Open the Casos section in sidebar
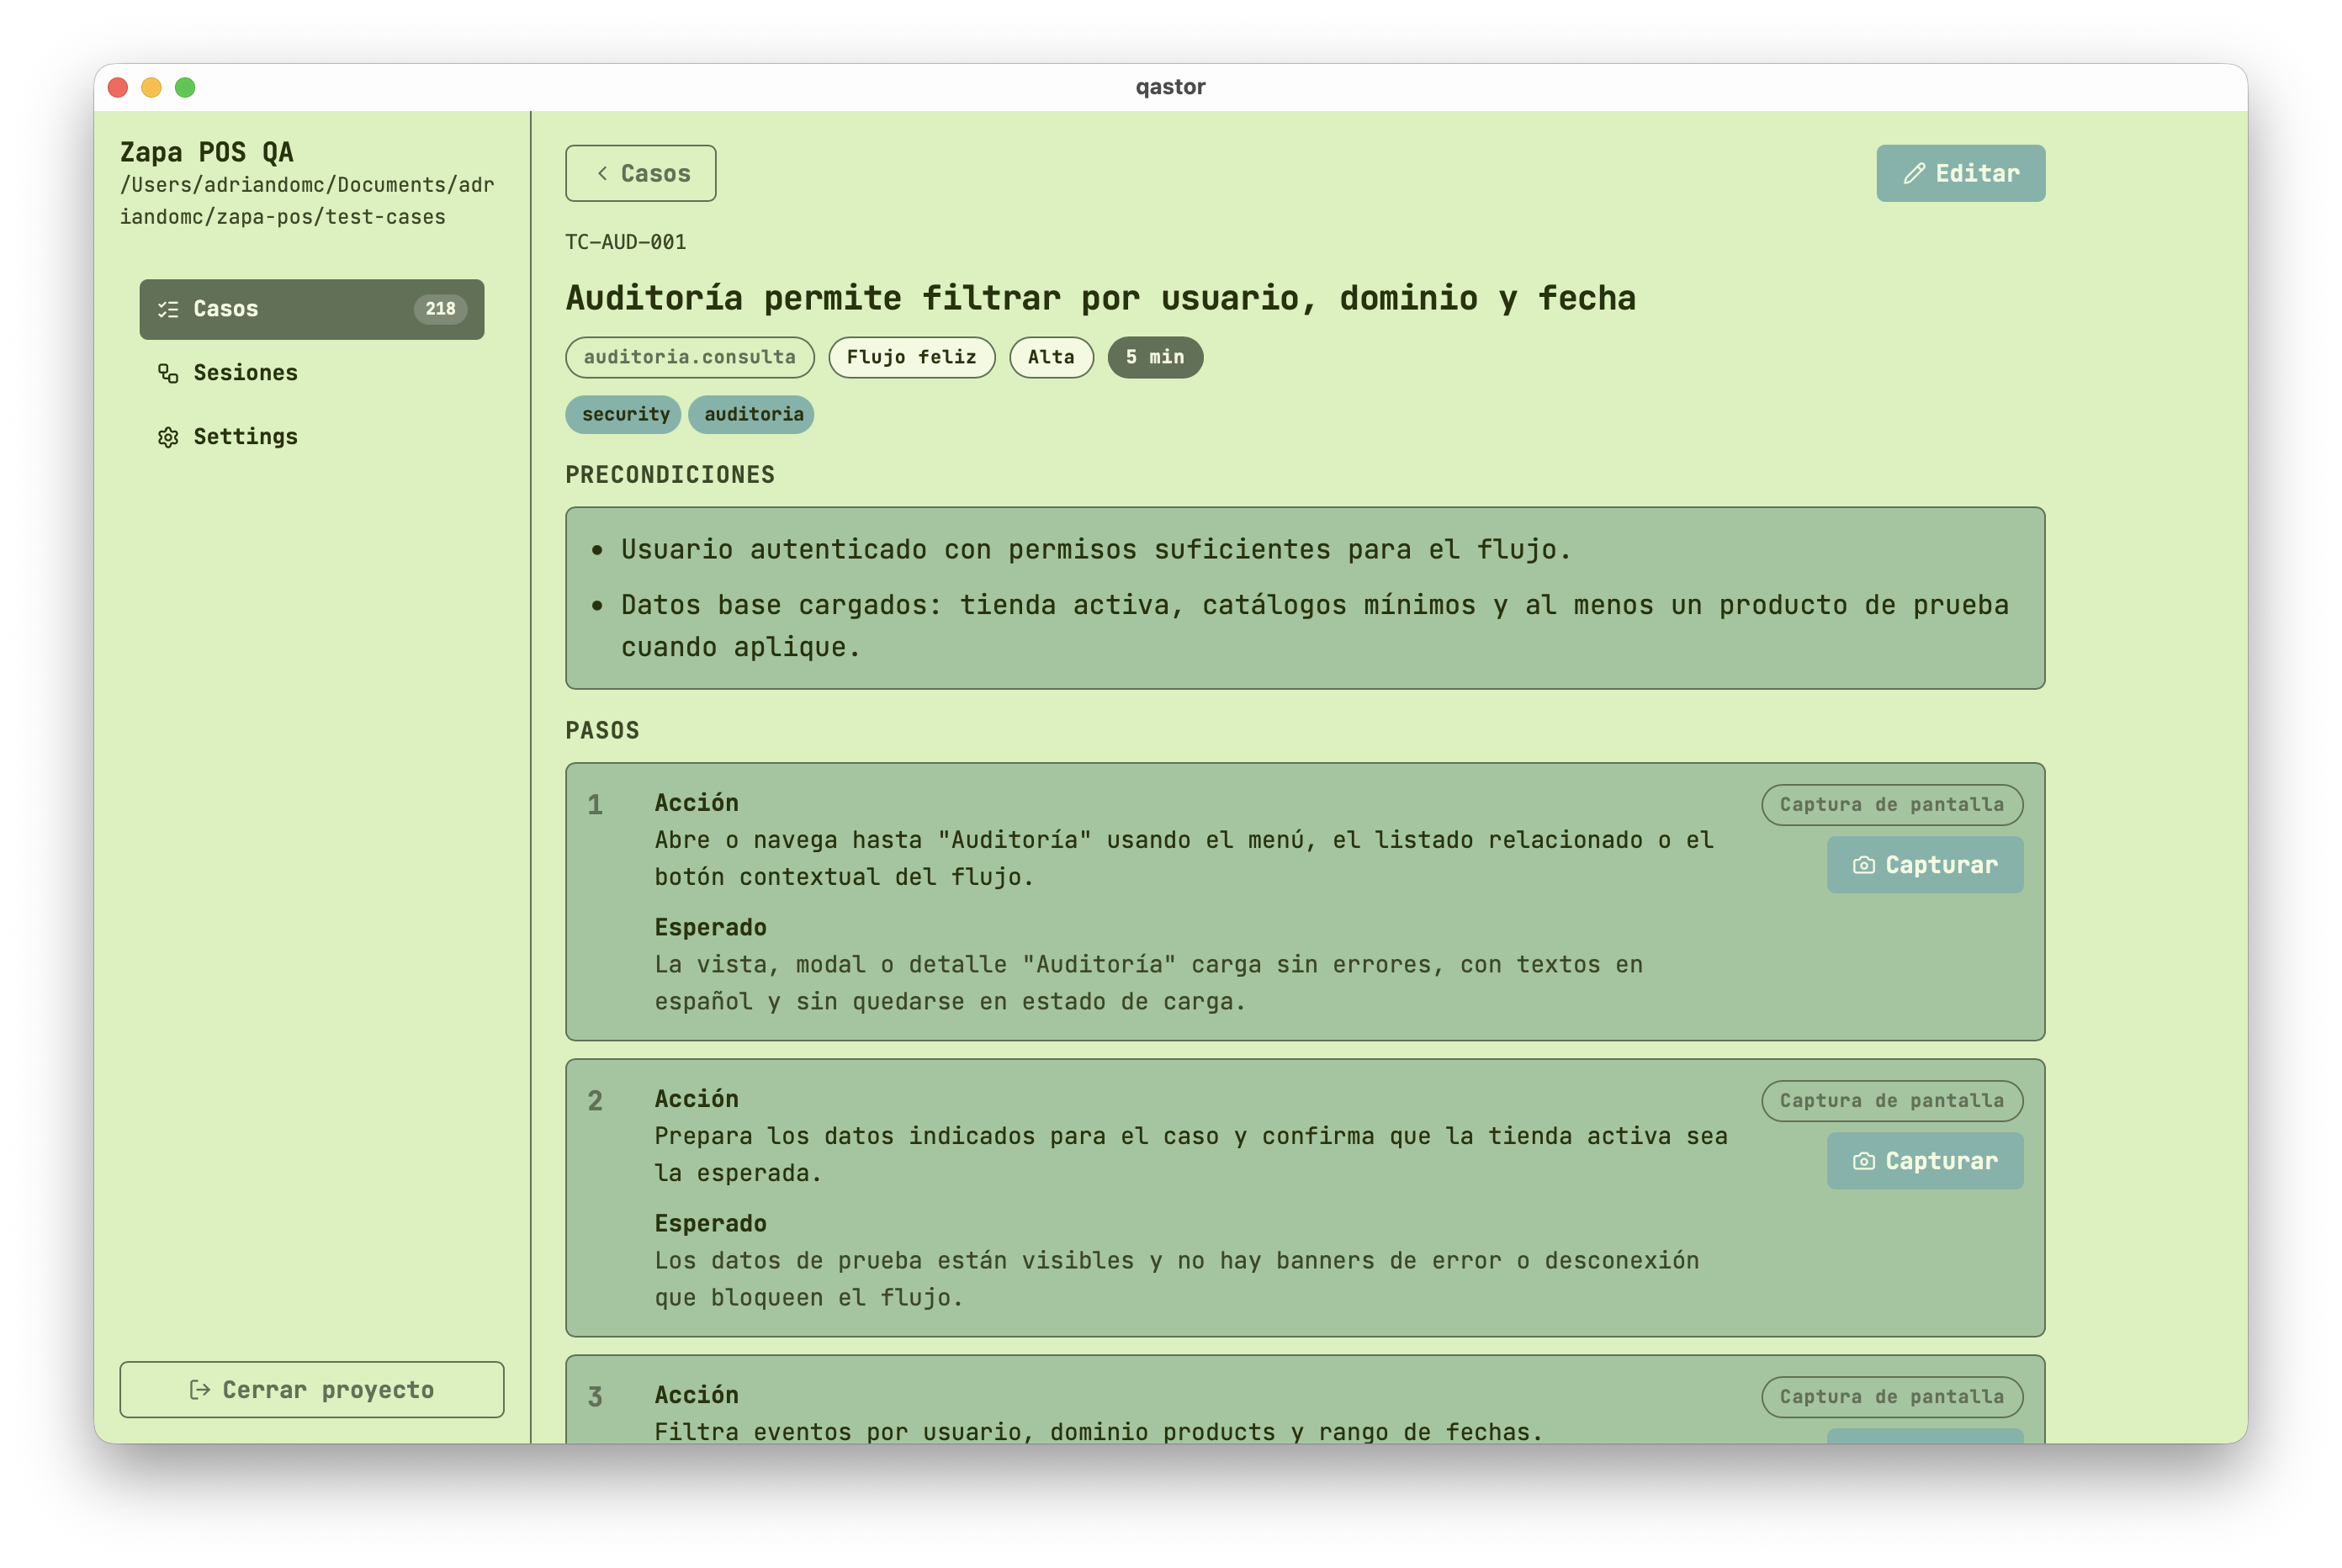The image size is (2342, 1568). 311,309
